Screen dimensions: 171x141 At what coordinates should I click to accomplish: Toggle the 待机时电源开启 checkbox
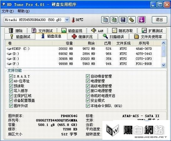pyautogui.click(x=88, y=96)
